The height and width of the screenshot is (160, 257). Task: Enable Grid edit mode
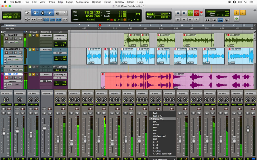click(15, 17)
